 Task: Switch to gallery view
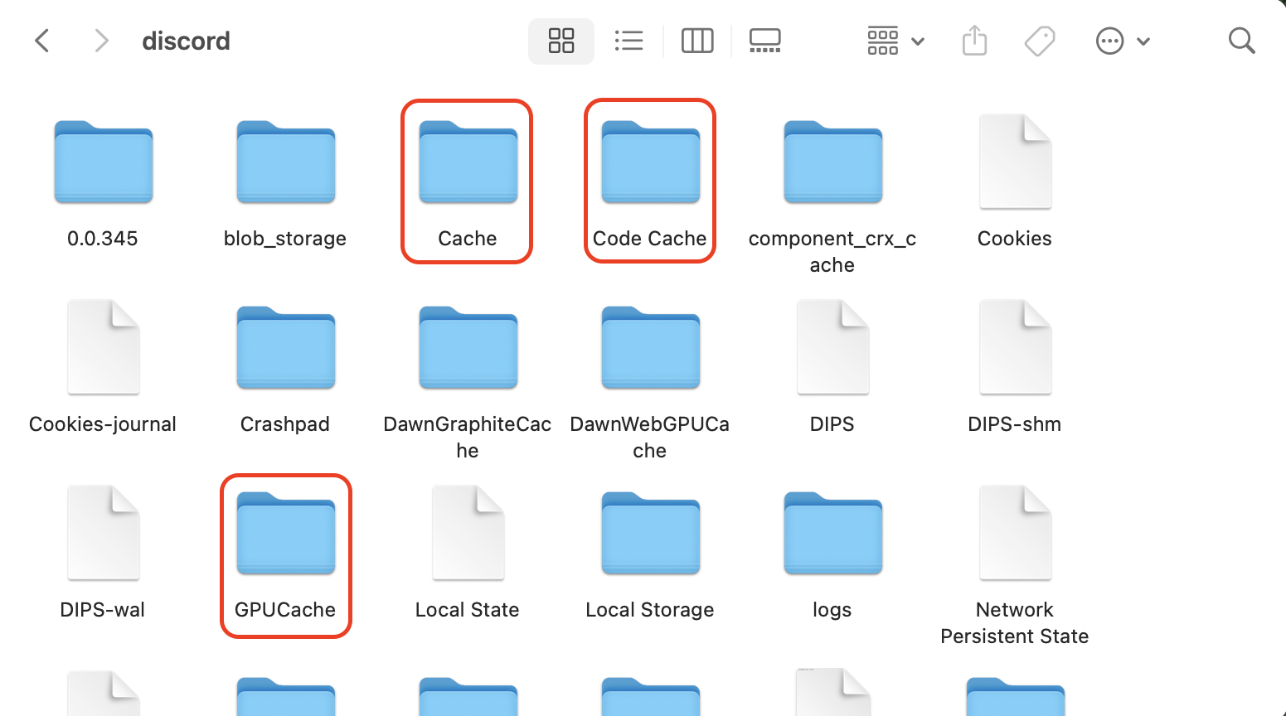[x=764, y=40]
